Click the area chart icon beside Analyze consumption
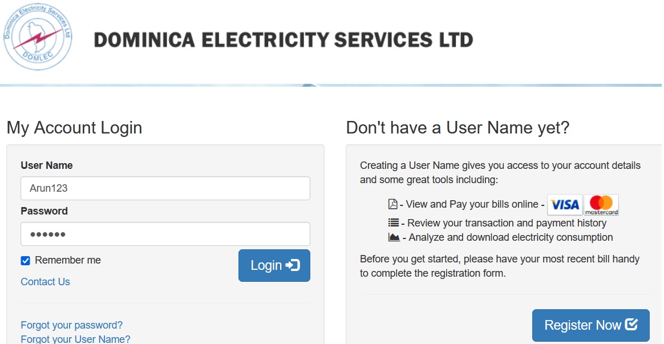Viewport: 664px width, 344px height. coord(393,237)
